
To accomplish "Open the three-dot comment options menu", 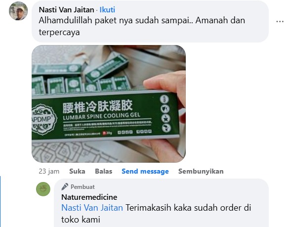I will pyautogui.click(x=280, y=22).
